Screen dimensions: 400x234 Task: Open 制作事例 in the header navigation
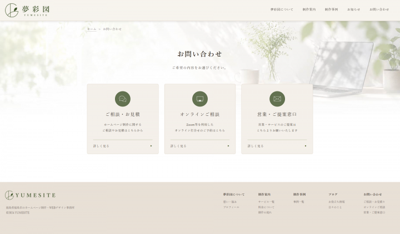pos(331,9)
